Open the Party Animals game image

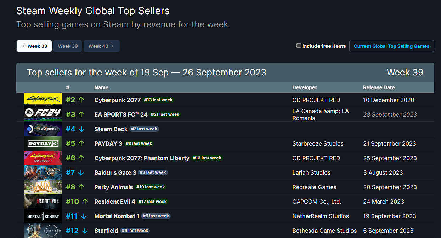click(43, 187)
